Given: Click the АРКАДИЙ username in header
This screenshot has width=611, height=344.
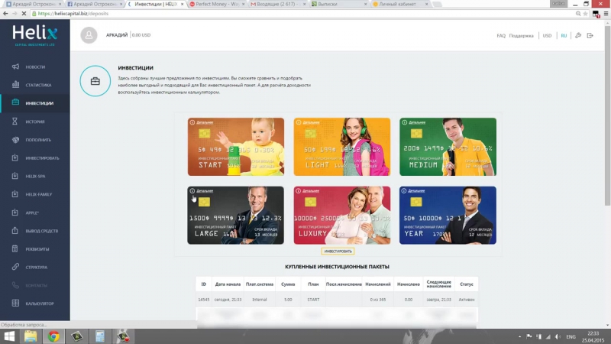Looking at the screenshot, I should pos(117,35).
